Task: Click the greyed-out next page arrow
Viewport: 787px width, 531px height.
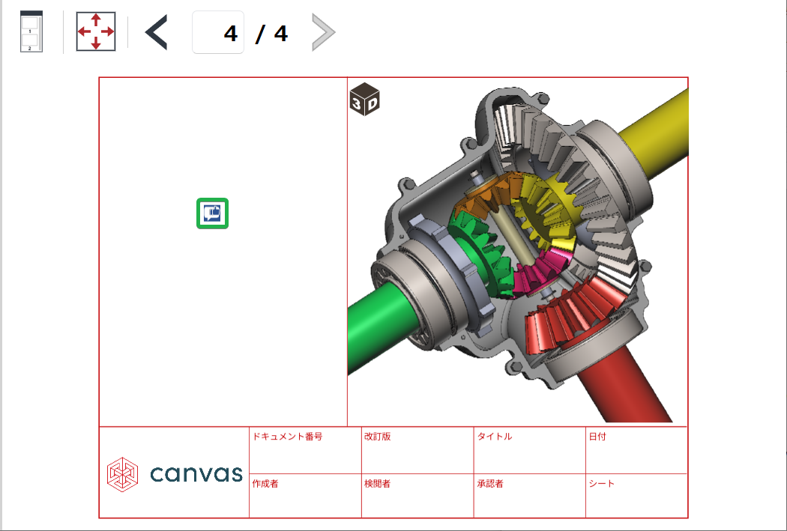Action: [x=323, y=33]
